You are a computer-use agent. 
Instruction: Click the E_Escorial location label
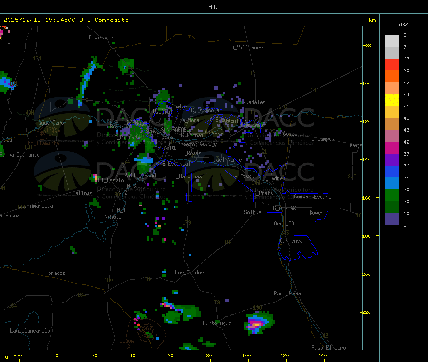[x=176, y=164]
